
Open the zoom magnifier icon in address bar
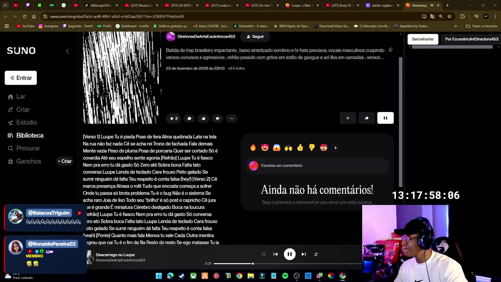tap(441, 16)
